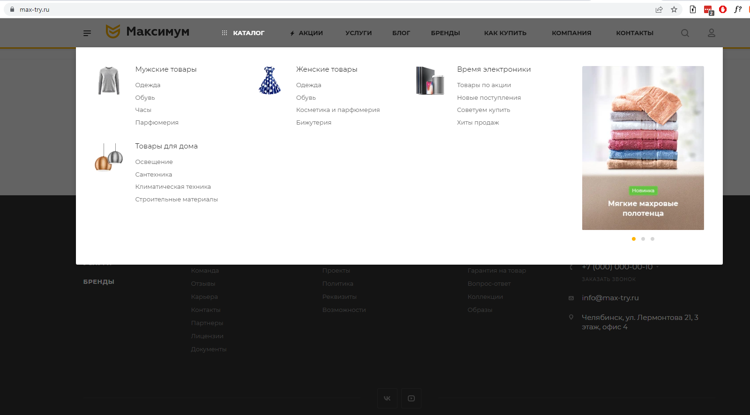This screenshot has height=415, width=750.
Task: Open the Косметика и парфюмерия link
Action: 337,110
